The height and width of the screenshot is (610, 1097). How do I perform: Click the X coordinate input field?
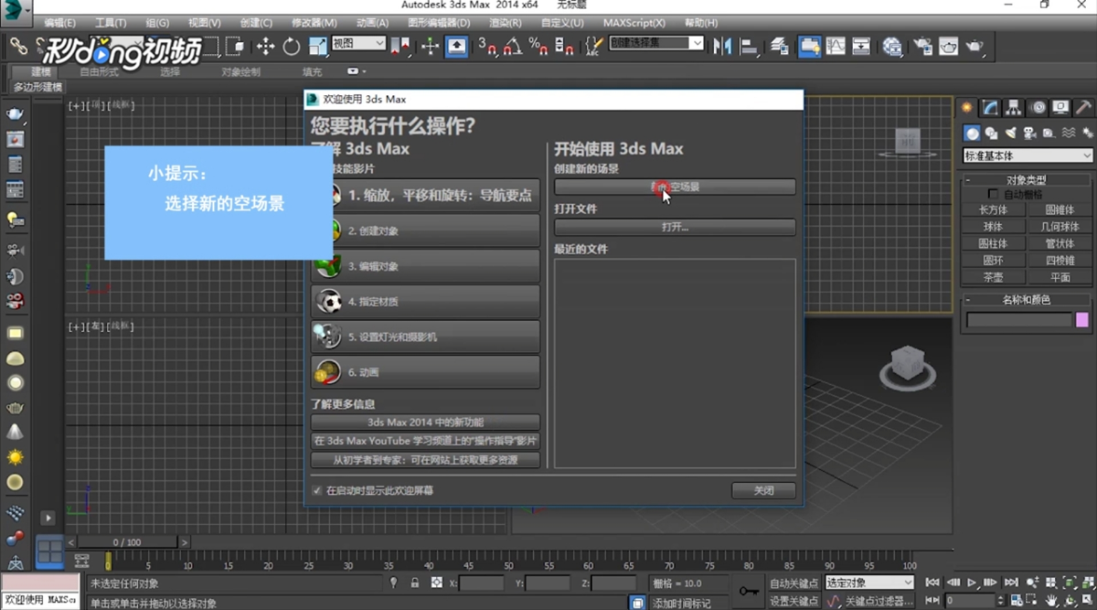point(481,583)
